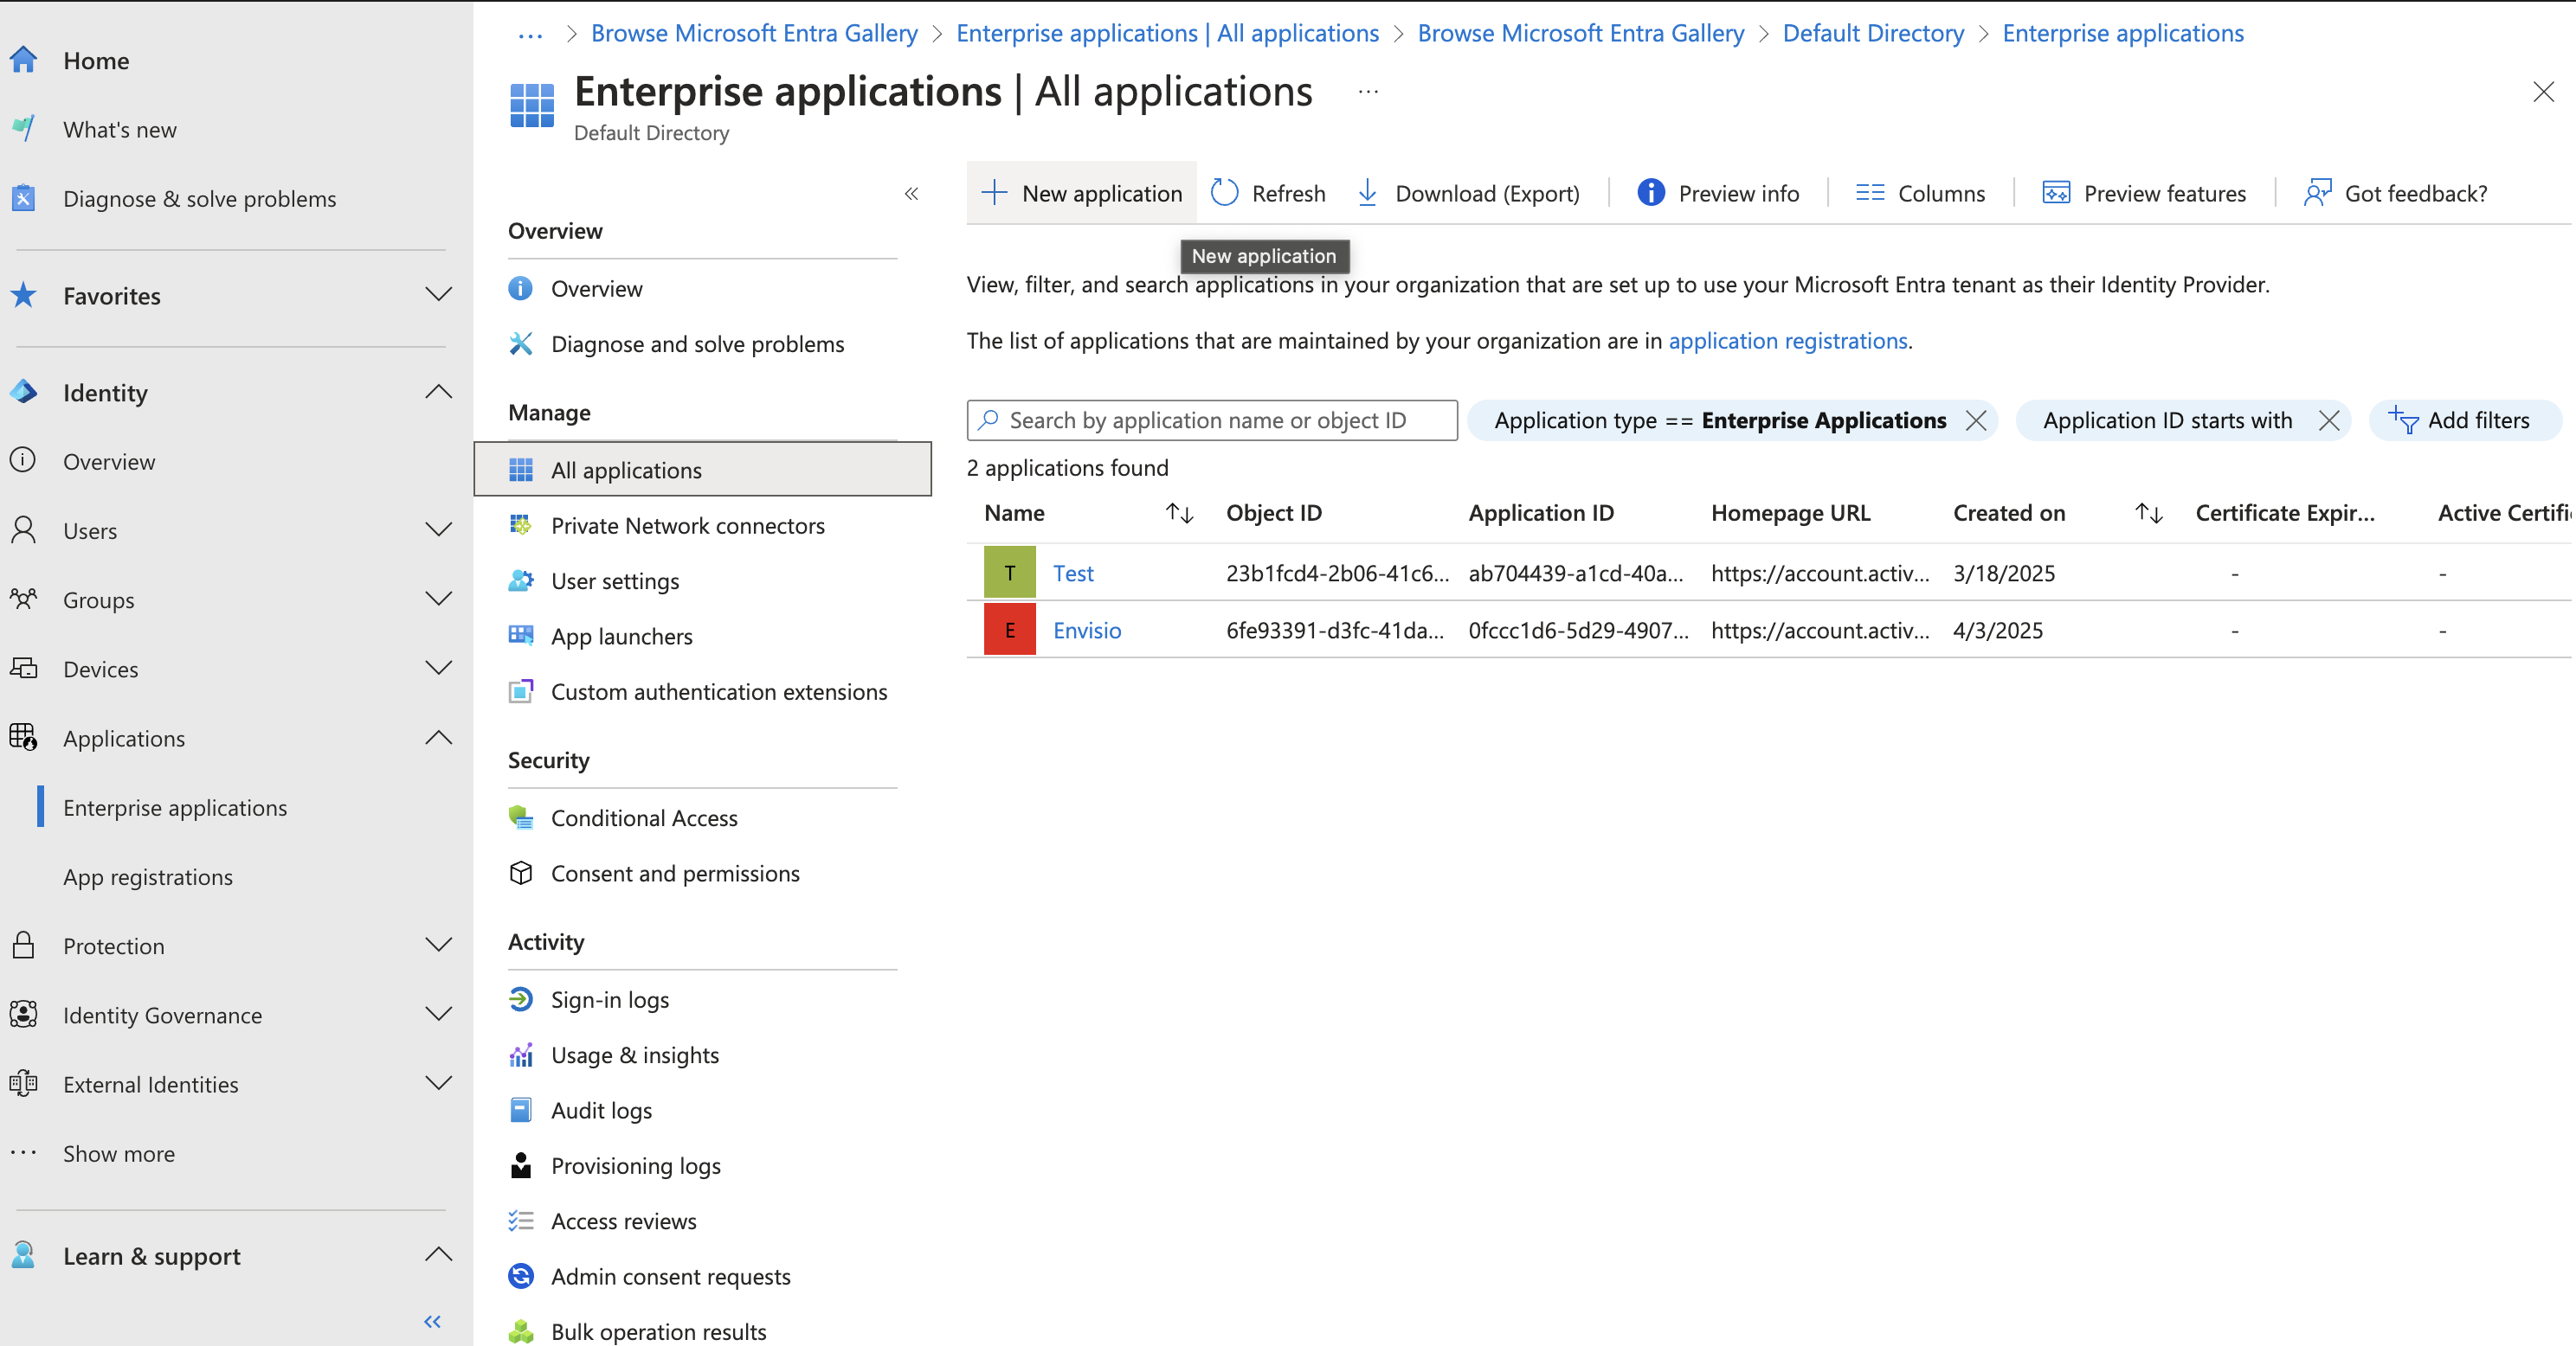Open breadcrumb ellipsis at top

tap(530, 35)
